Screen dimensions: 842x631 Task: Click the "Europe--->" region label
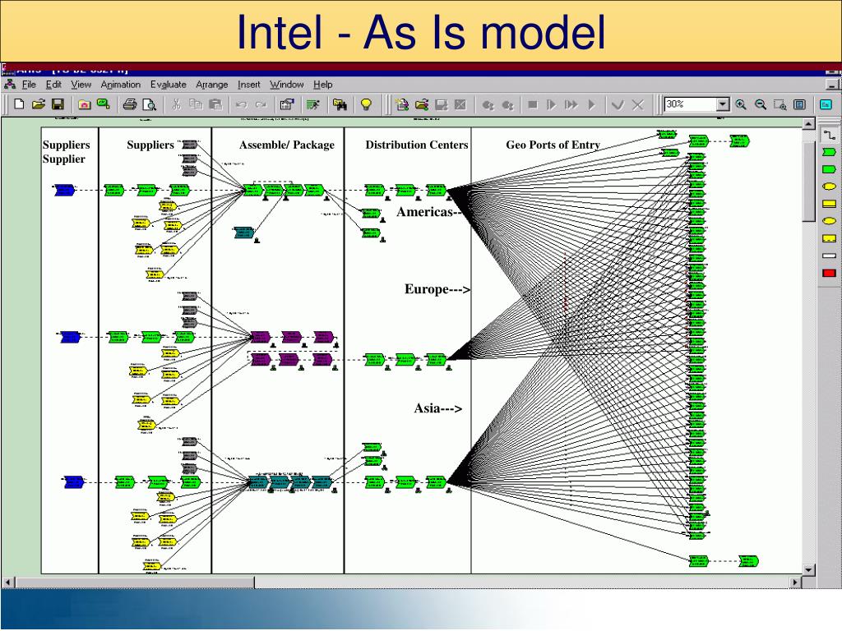coord(437,289)
